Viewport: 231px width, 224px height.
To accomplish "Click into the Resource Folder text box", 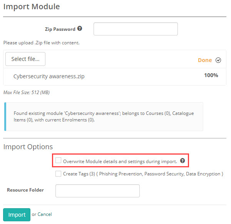I will point(97,191).
